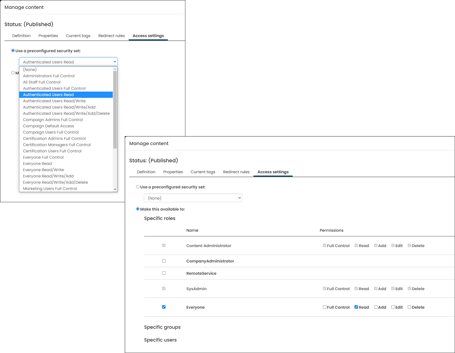Click the 'RemoteService' role name
The width and height of the screenshot is (455, 353).
pos(201,273)
